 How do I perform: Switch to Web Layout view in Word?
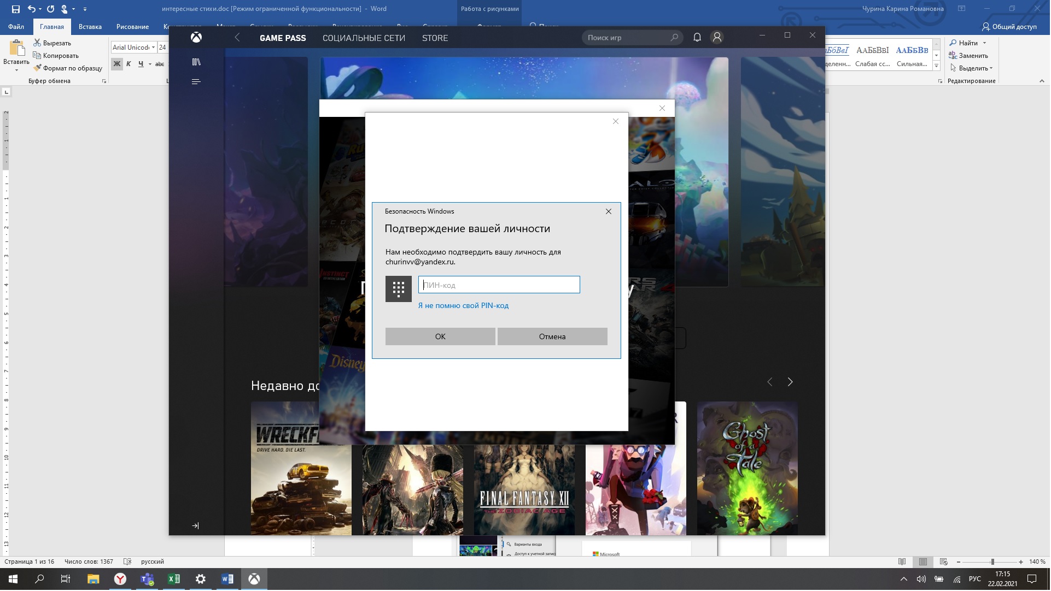[x=944, y=563]
